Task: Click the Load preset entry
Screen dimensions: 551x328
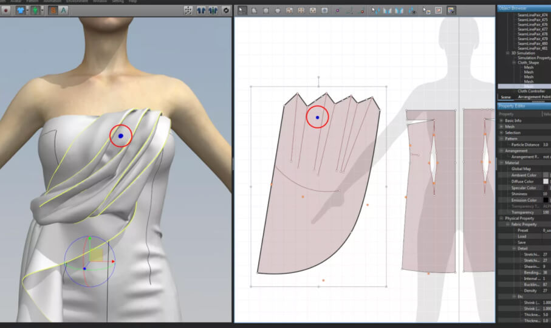Action: (x=522, y=236)
